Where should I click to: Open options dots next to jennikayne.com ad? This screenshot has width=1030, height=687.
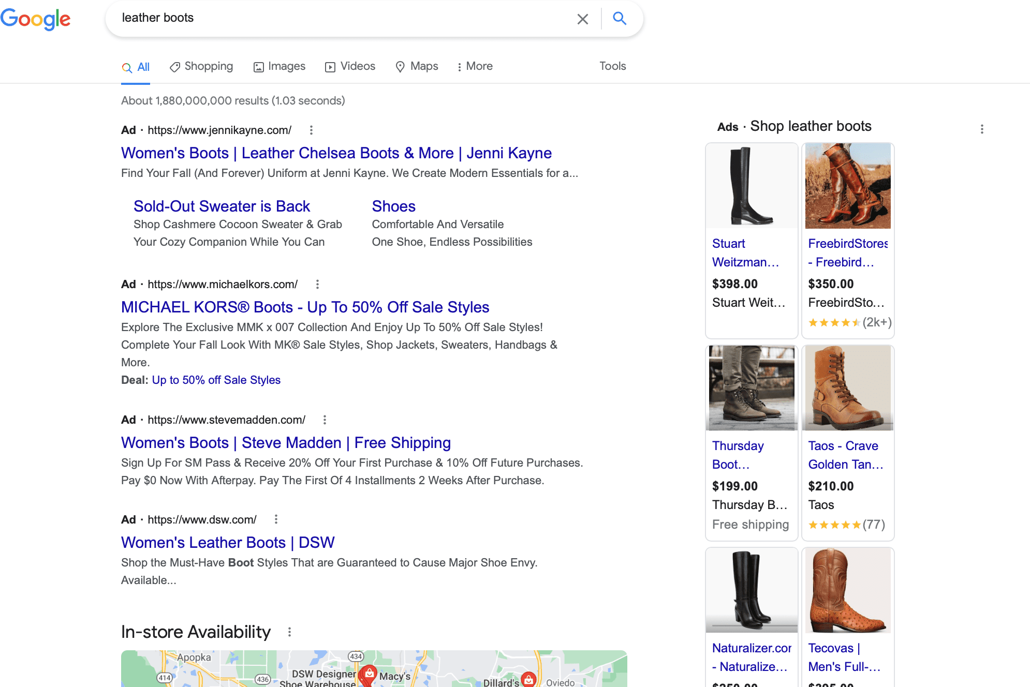[x=311, y=130]
